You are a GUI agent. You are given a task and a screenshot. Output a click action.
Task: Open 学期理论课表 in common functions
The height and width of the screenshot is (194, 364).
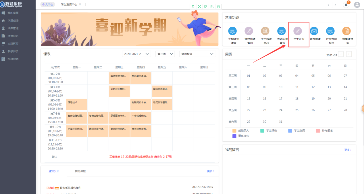[232, 31]
